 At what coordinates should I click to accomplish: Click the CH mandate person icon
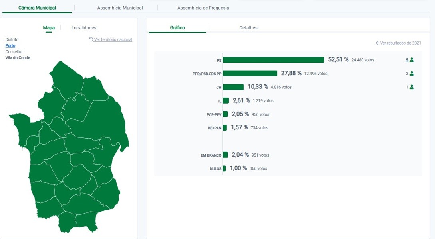point(412,87)
